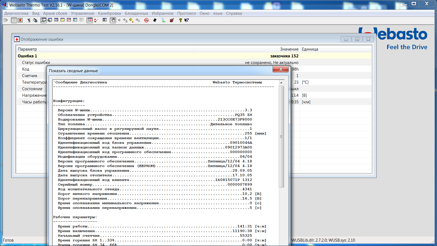Open the Tx Rx communication icon
Screen dimensions: 437x246
[x=163, y=20]
